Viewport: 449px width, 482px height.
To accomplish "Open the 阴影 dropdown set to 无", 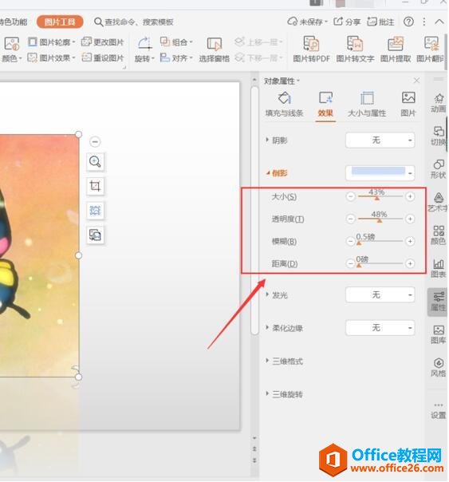I will (x=380, y=140).
